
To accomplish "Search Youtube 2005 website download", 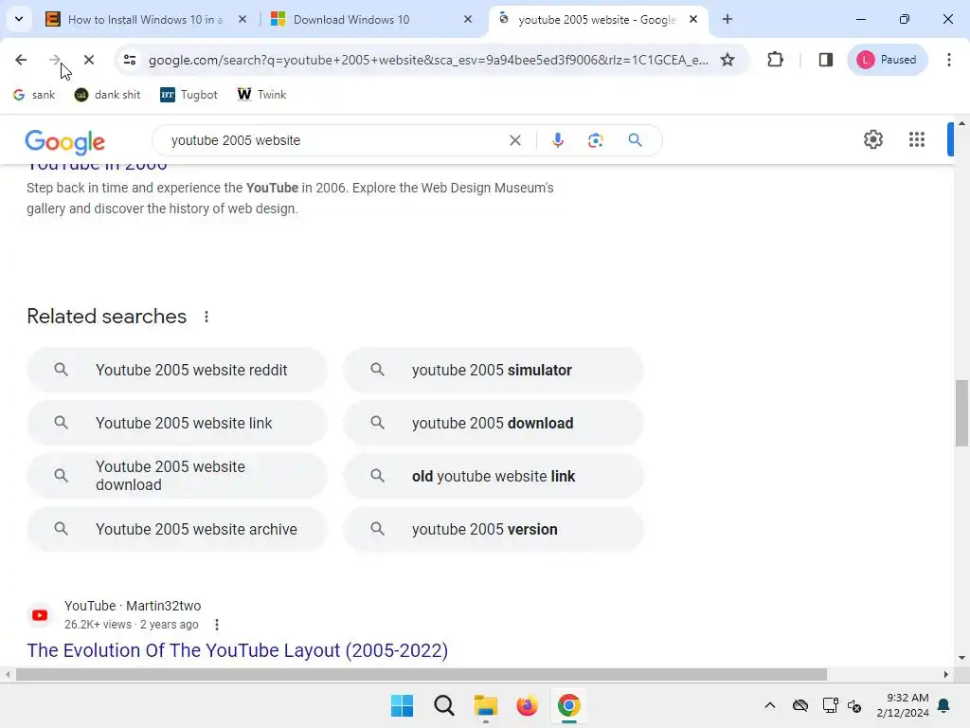I will tap(177, 476).
